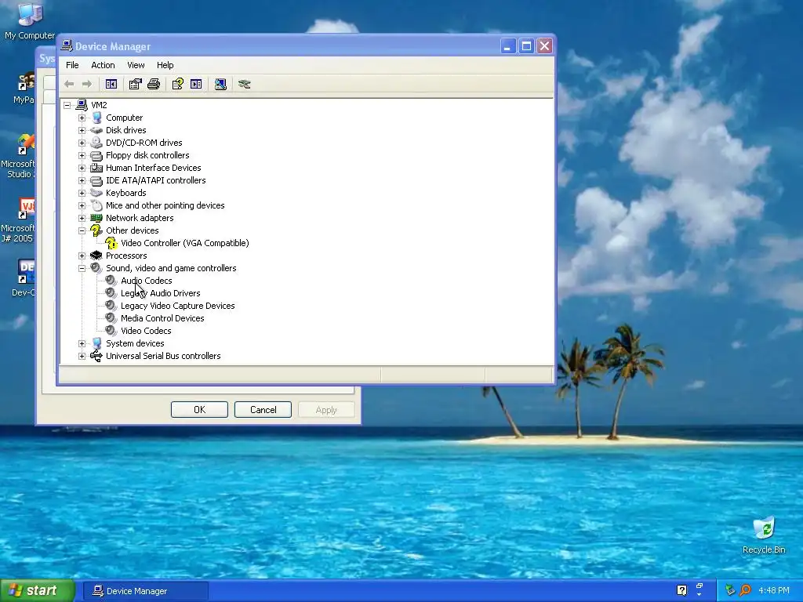Click the Mice and pointing devices icon
Image resolution: width=803 pixels, height=602 pixels.
tap(96, 205)
